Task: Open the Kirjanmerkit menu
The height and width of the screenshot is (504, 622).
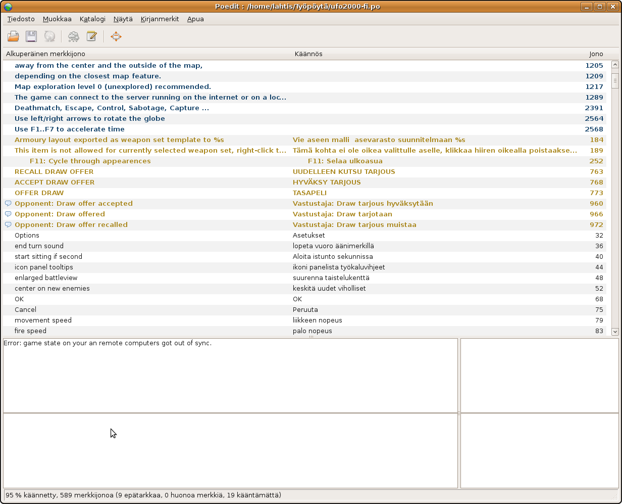Action: 160,19
